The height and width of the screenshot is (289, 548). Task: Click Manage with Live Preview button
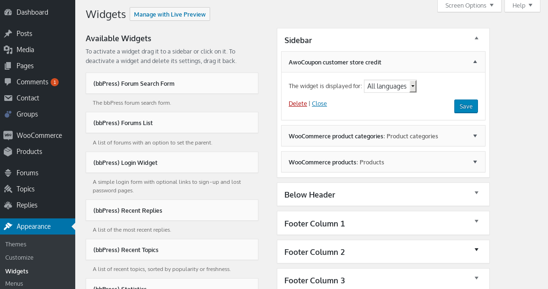[x=170, y=14]
